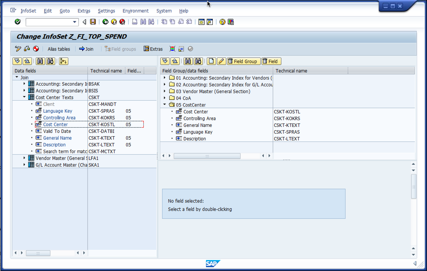
Task: Click the Alias tables button
Action: (x=59, y=49)
